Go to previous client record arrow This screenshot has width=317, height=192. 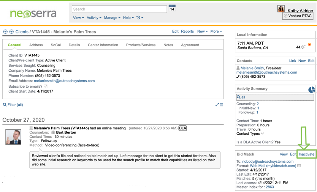coord(5,32)
